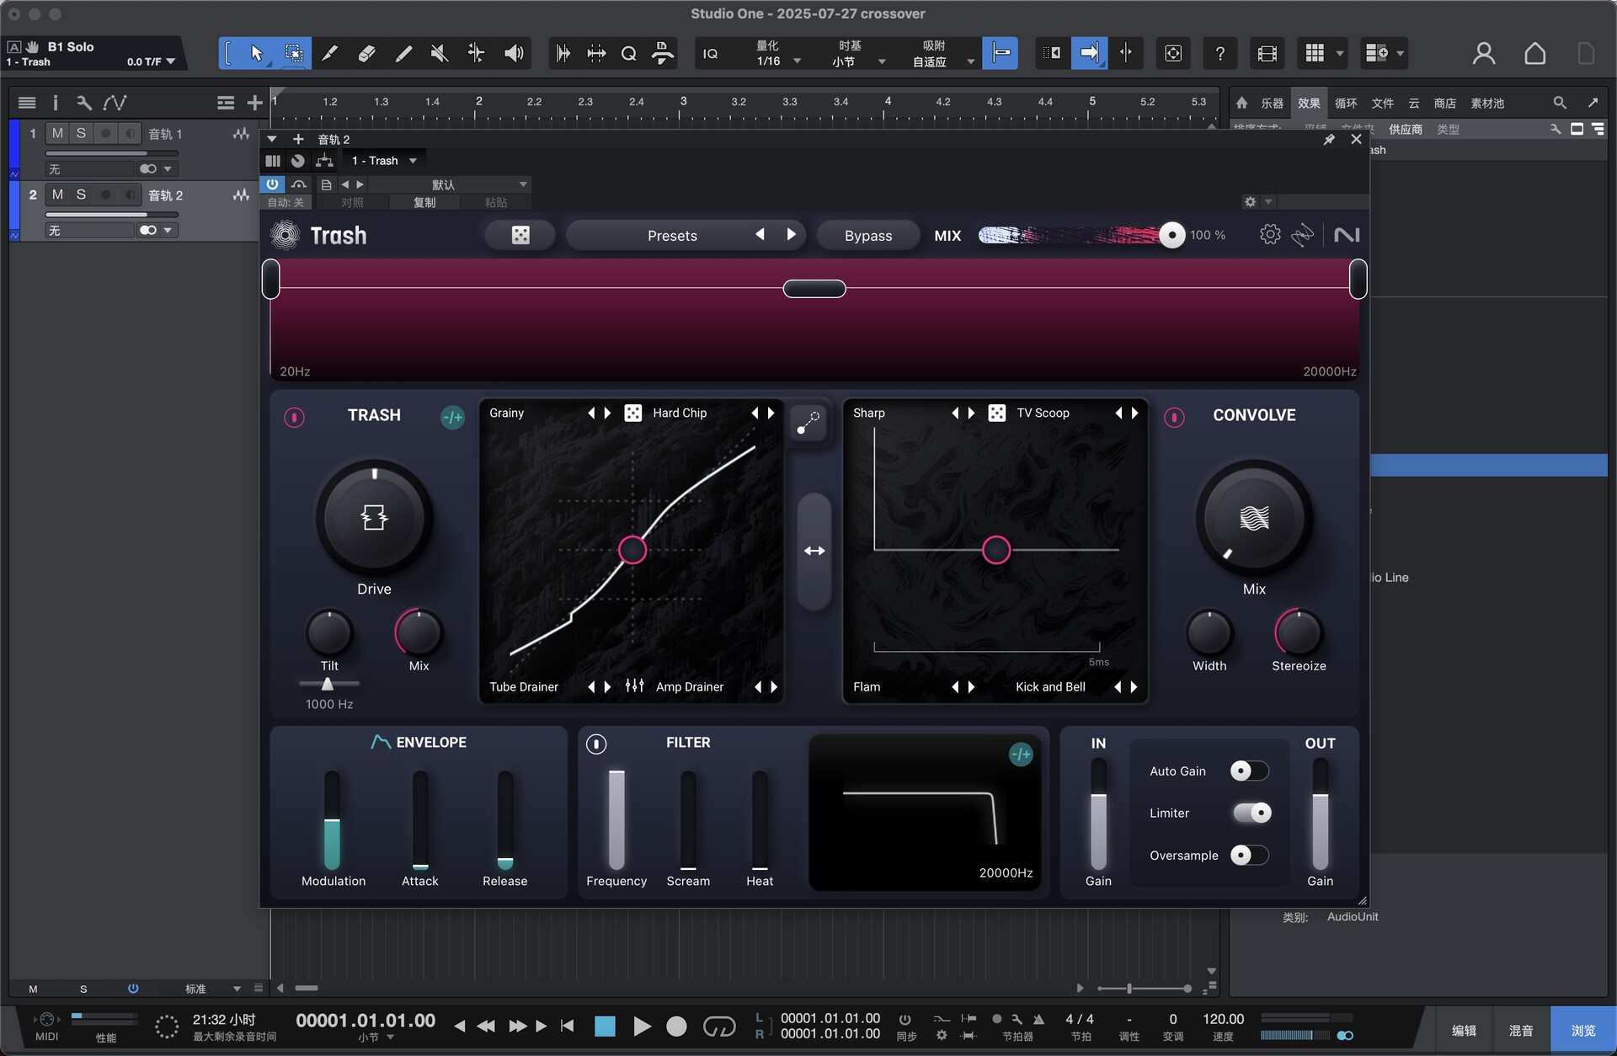Open Amp Drainer style sliders icon

635,686
